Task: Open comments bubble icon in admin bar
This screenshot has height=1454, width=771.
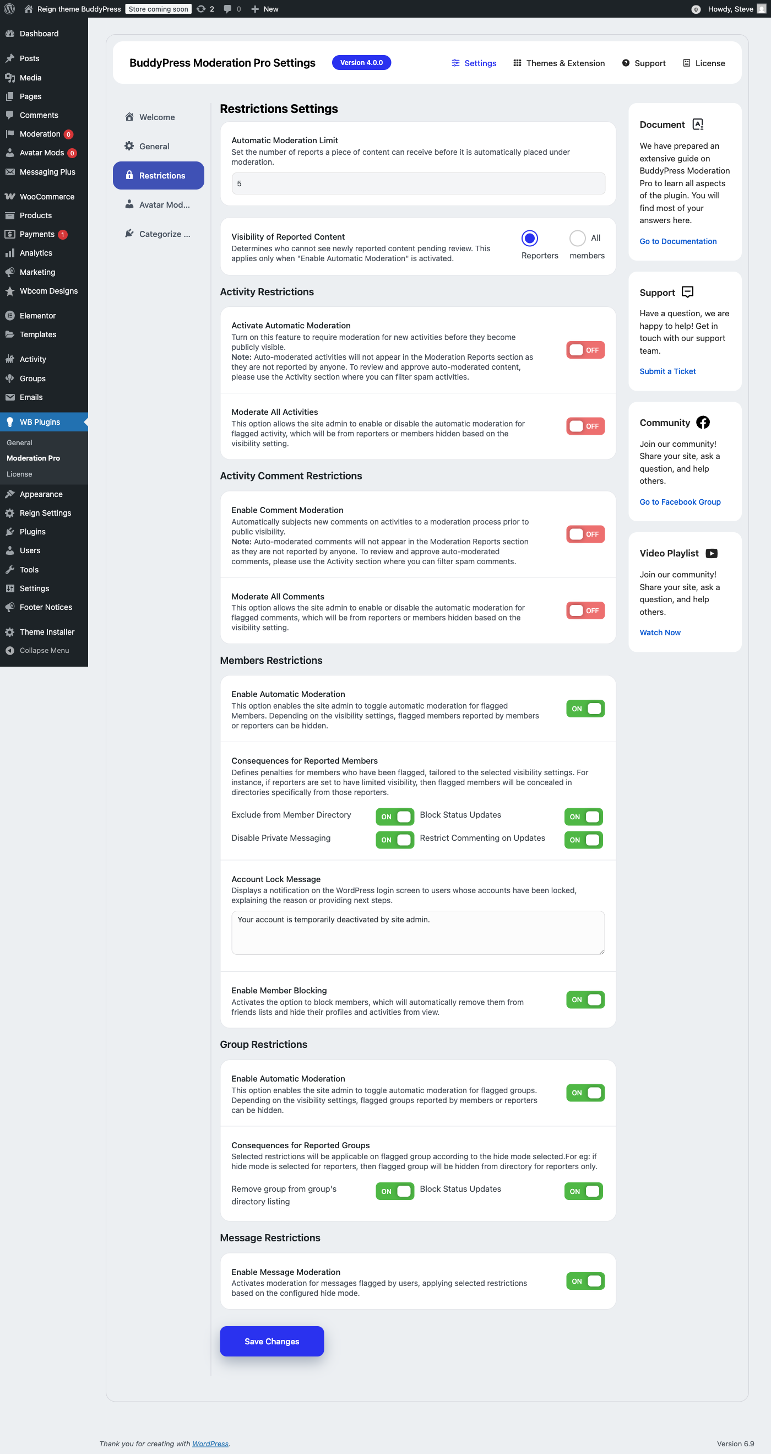Action: tap(227, 8)
